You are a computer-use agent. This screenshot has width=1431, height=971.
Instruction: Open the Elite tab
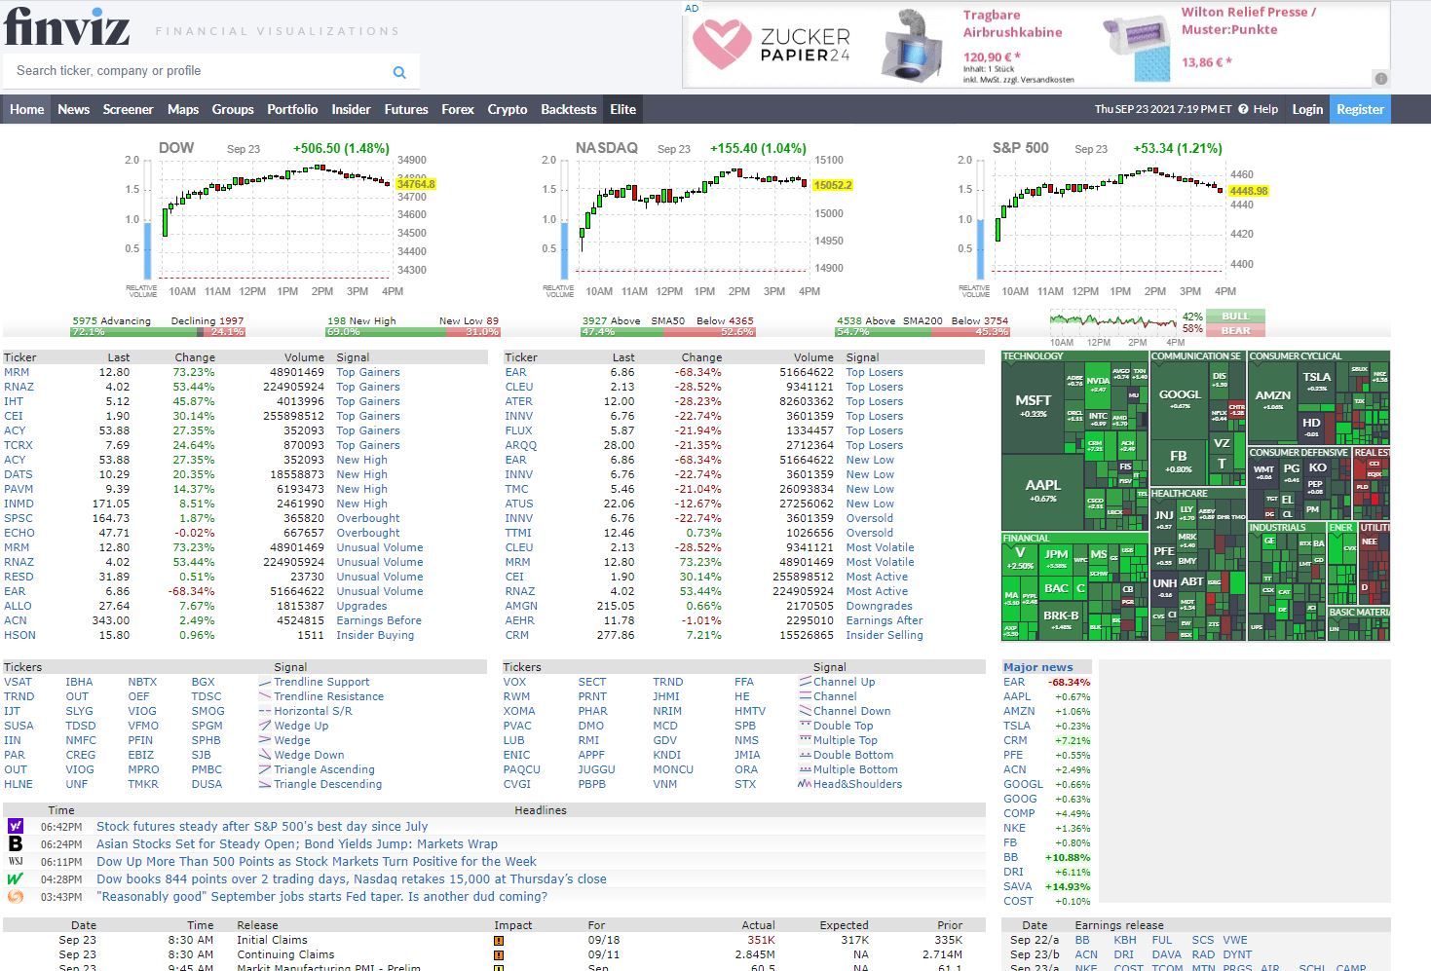(622, 109)
